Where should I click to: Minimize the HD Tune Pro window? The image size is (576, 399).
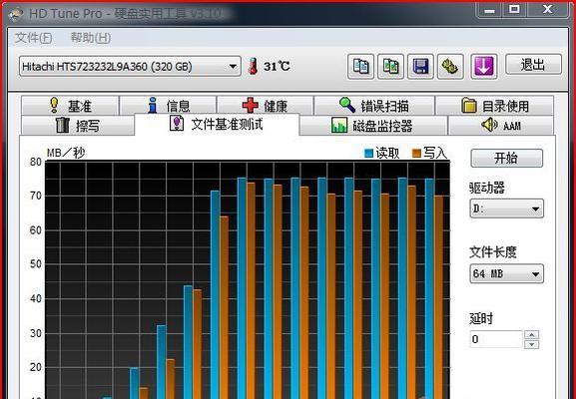click(x=489, y=10)
